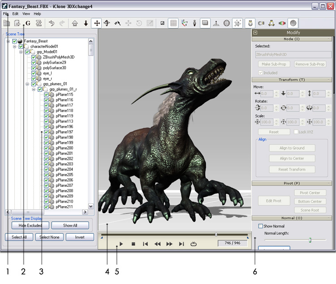Enable the Show Normal checkbox
Viewport: 336px width, 284px height.
261,226
